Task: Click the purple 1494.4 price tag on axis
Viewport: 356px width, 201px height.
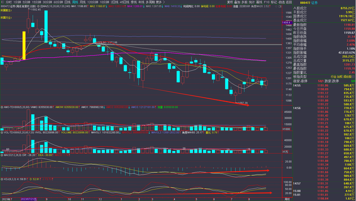Action: (286, 23)
